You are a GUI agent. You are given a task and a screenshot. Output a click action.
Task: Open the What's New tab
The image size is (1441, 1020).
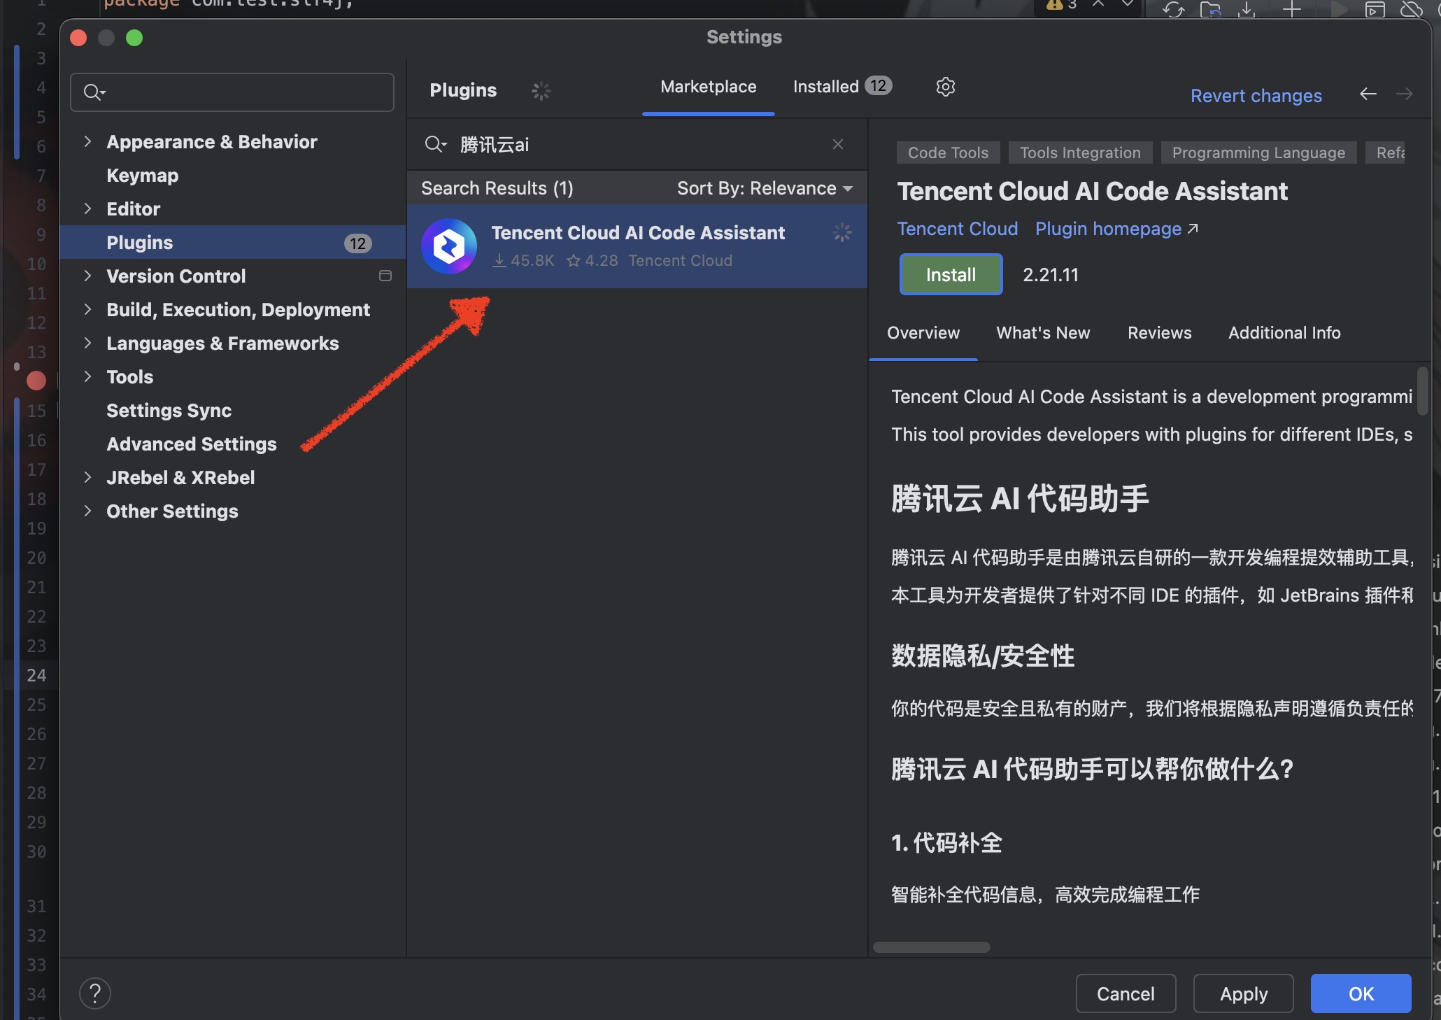[x=1043, y=333]
